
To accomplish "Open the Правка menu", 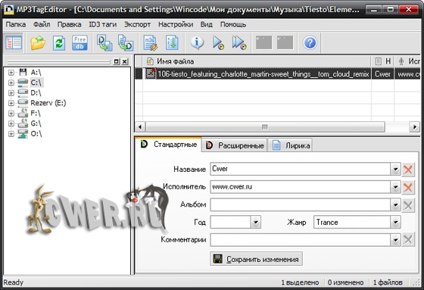I will coord(69,25).
